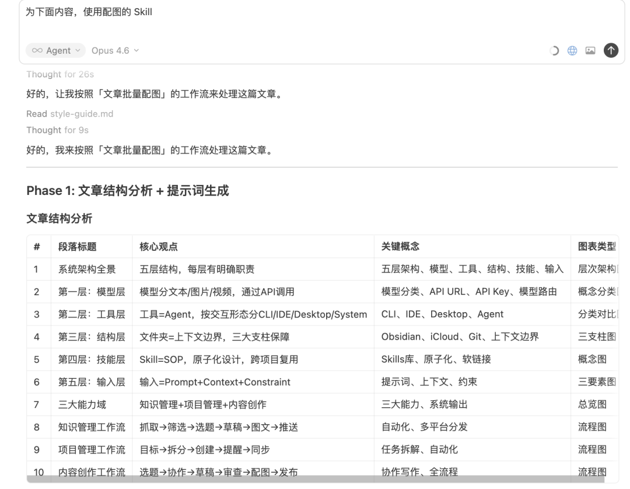Expand the 'Thought for 26s' reasoning block

(x=60, y=75)
